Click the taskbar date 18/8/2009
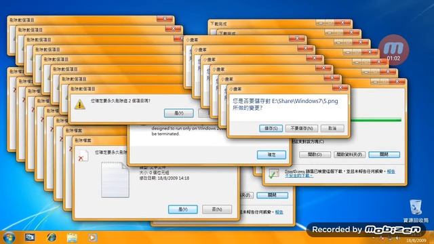Image resolution: width=434 pixels, height=244 pixels. coord(416,241)
